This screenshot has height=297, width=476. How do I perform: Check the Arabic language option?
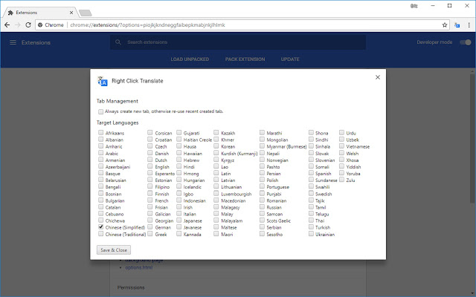(x=101, y=153)
